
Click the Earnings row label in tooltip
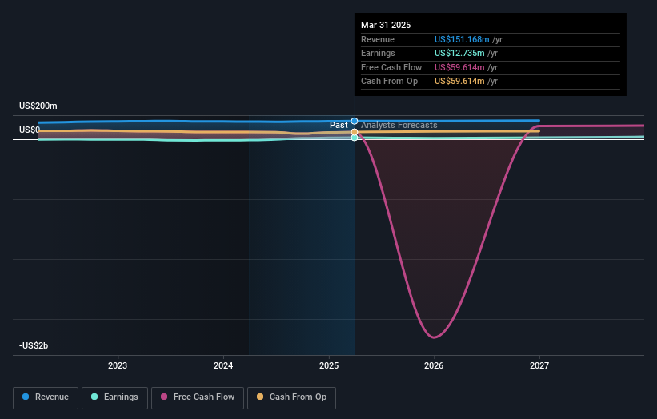(x=378, y=53)
